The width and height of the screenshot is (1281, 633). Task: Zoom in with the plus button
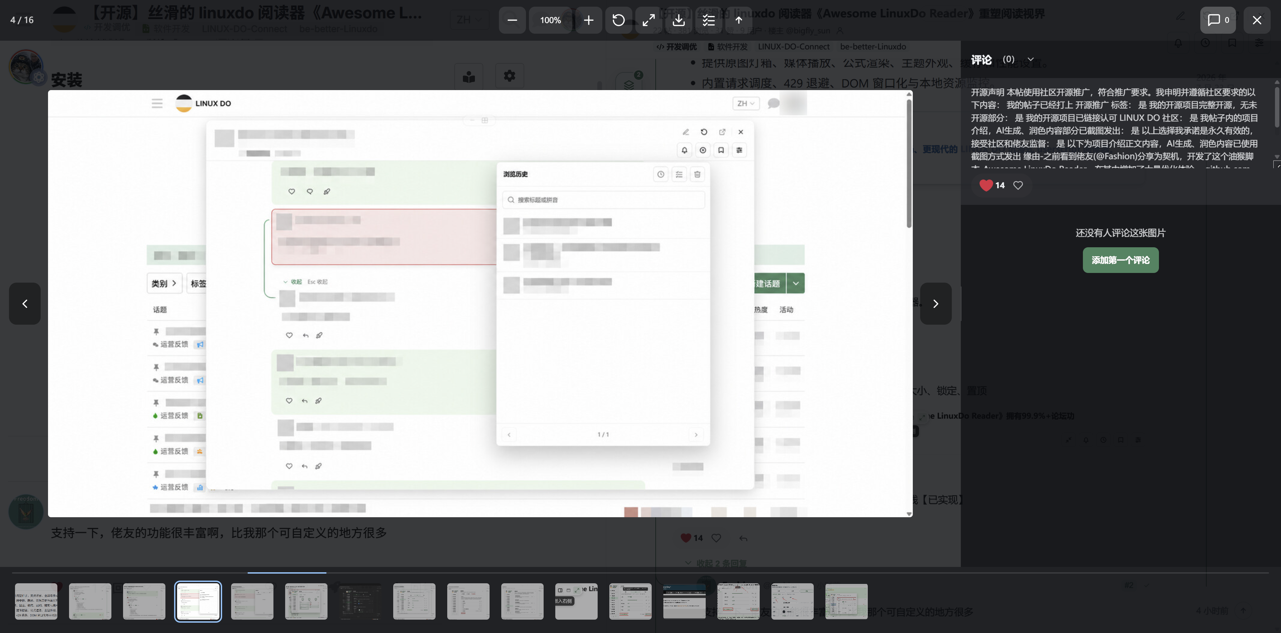click(588, 20)
